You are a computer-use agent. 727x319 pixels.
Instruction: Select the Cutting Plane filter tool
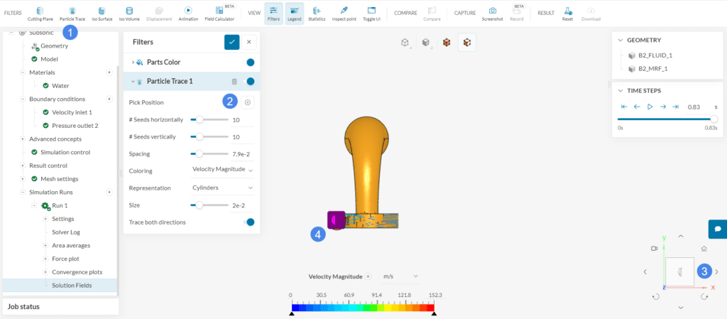click(40, 13)
